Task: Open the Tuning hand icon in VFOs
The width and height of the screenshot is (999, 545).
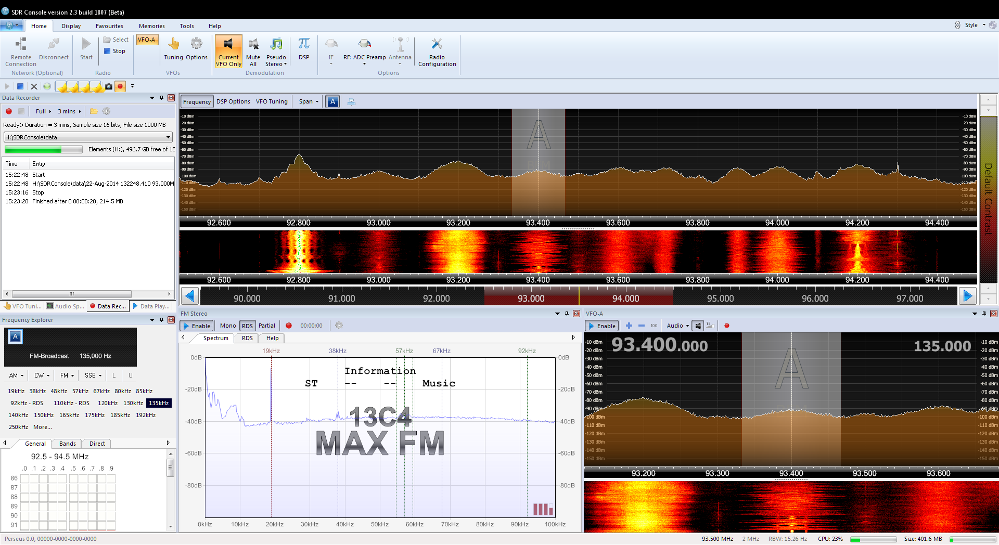Action: tap(174, 49)
